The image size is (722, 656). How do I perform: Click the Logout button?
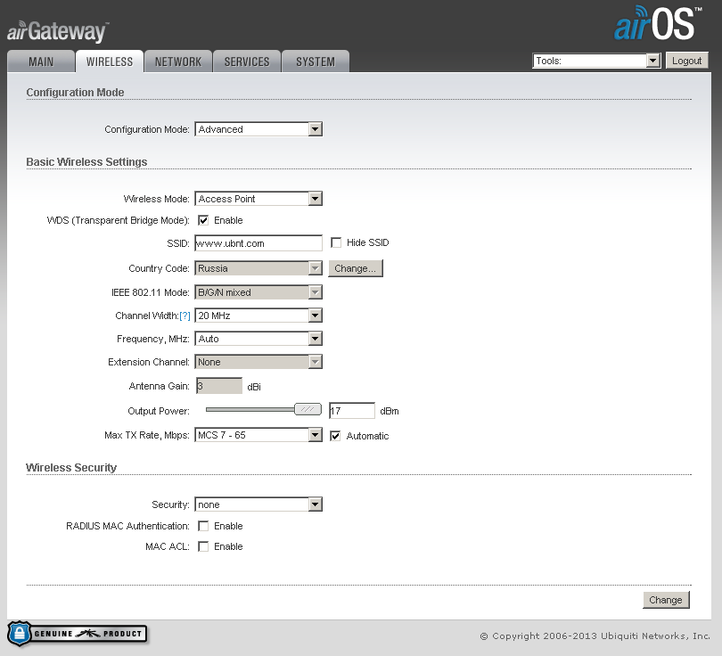pos(686,61)
